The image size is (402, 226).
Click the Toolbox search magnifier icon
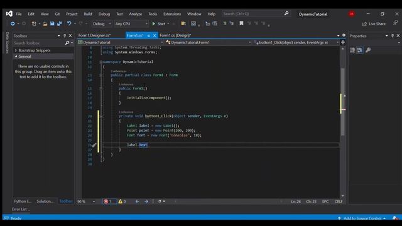tap(67, 43)
